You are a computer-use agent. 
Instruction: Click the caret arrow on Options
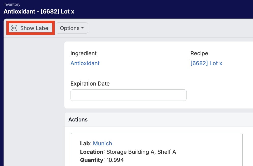coord(82,28)
